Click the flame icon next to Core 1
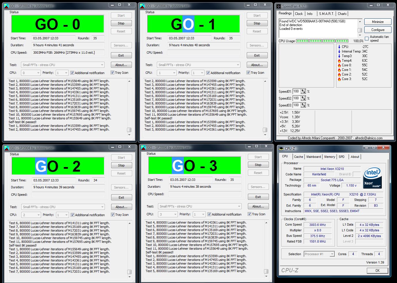The image size is (397, 283). [x=339, y=70]
